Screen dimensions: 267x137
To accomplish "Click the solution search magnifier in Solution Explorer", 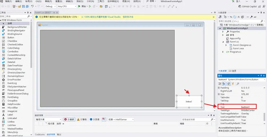I will 262,21.
